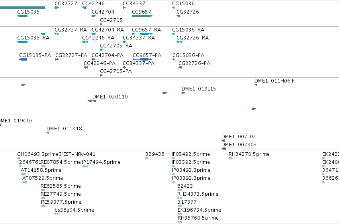Select the CG15035-PA protein label
This screenshot has height=224, width=339.
[35, 55]
